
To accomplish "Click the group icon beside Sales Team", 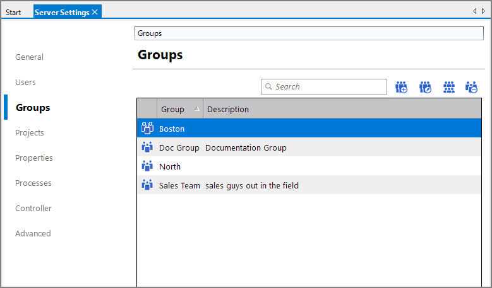I will [147, 185].
